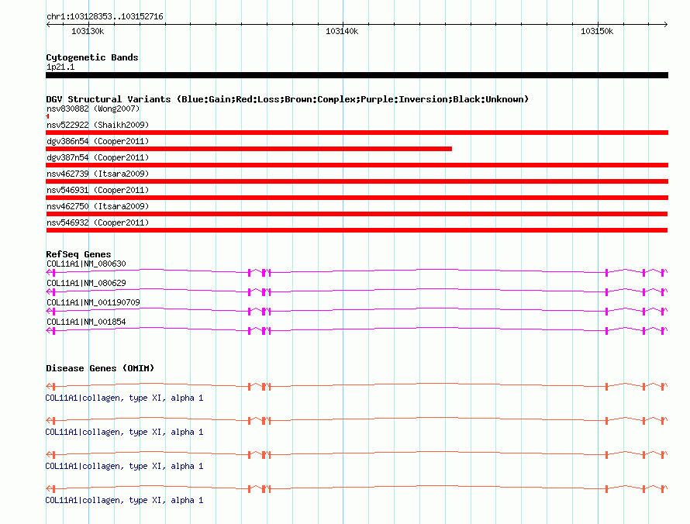Select the magenta NM_001854 gene model
Image resolution: width=690 pixels, height=524 pixels.
click(x=357, y=330)
